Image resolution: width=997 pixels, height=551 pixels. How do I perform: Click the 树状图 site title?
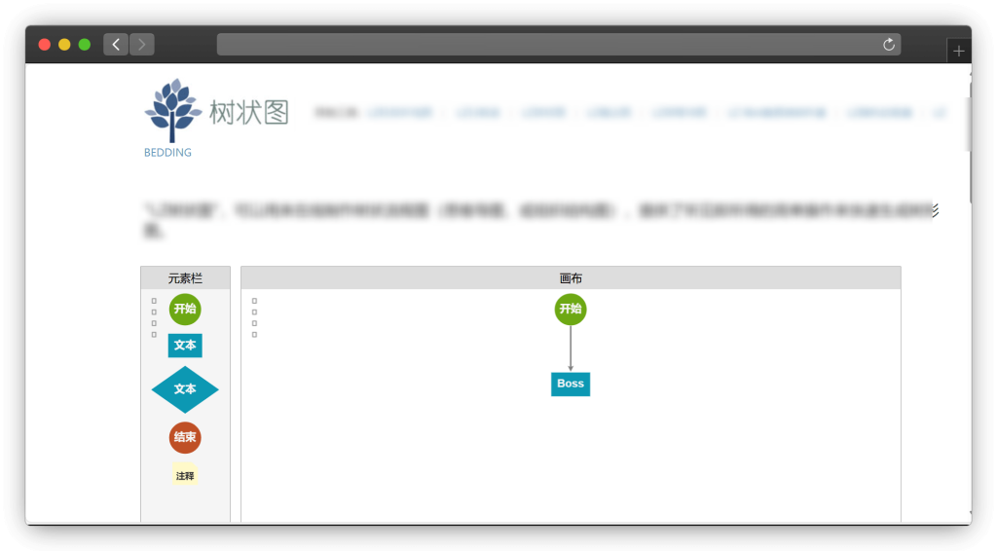[x=249, y=113]
